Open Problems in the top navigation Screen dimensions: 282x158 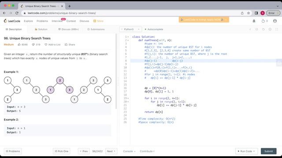point(42,21)
